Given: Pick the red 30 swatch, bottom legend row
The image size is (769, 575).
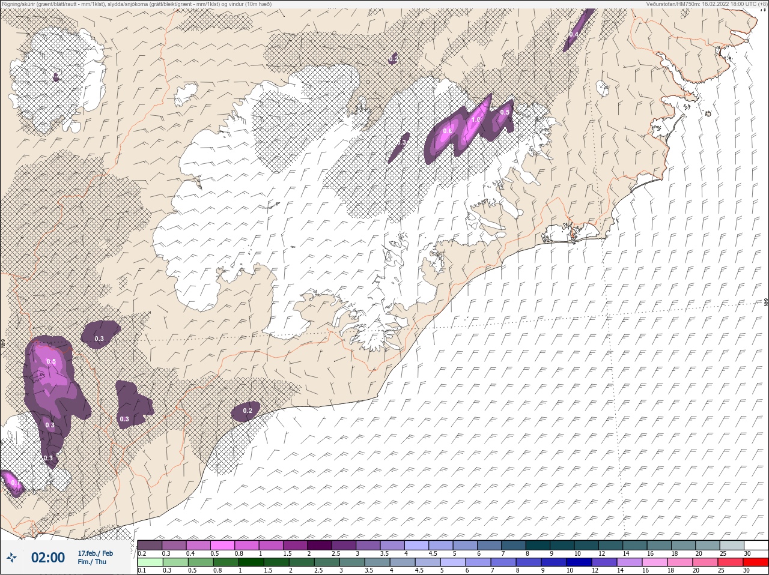Looking at the screenshot, I should pos(756,562).
